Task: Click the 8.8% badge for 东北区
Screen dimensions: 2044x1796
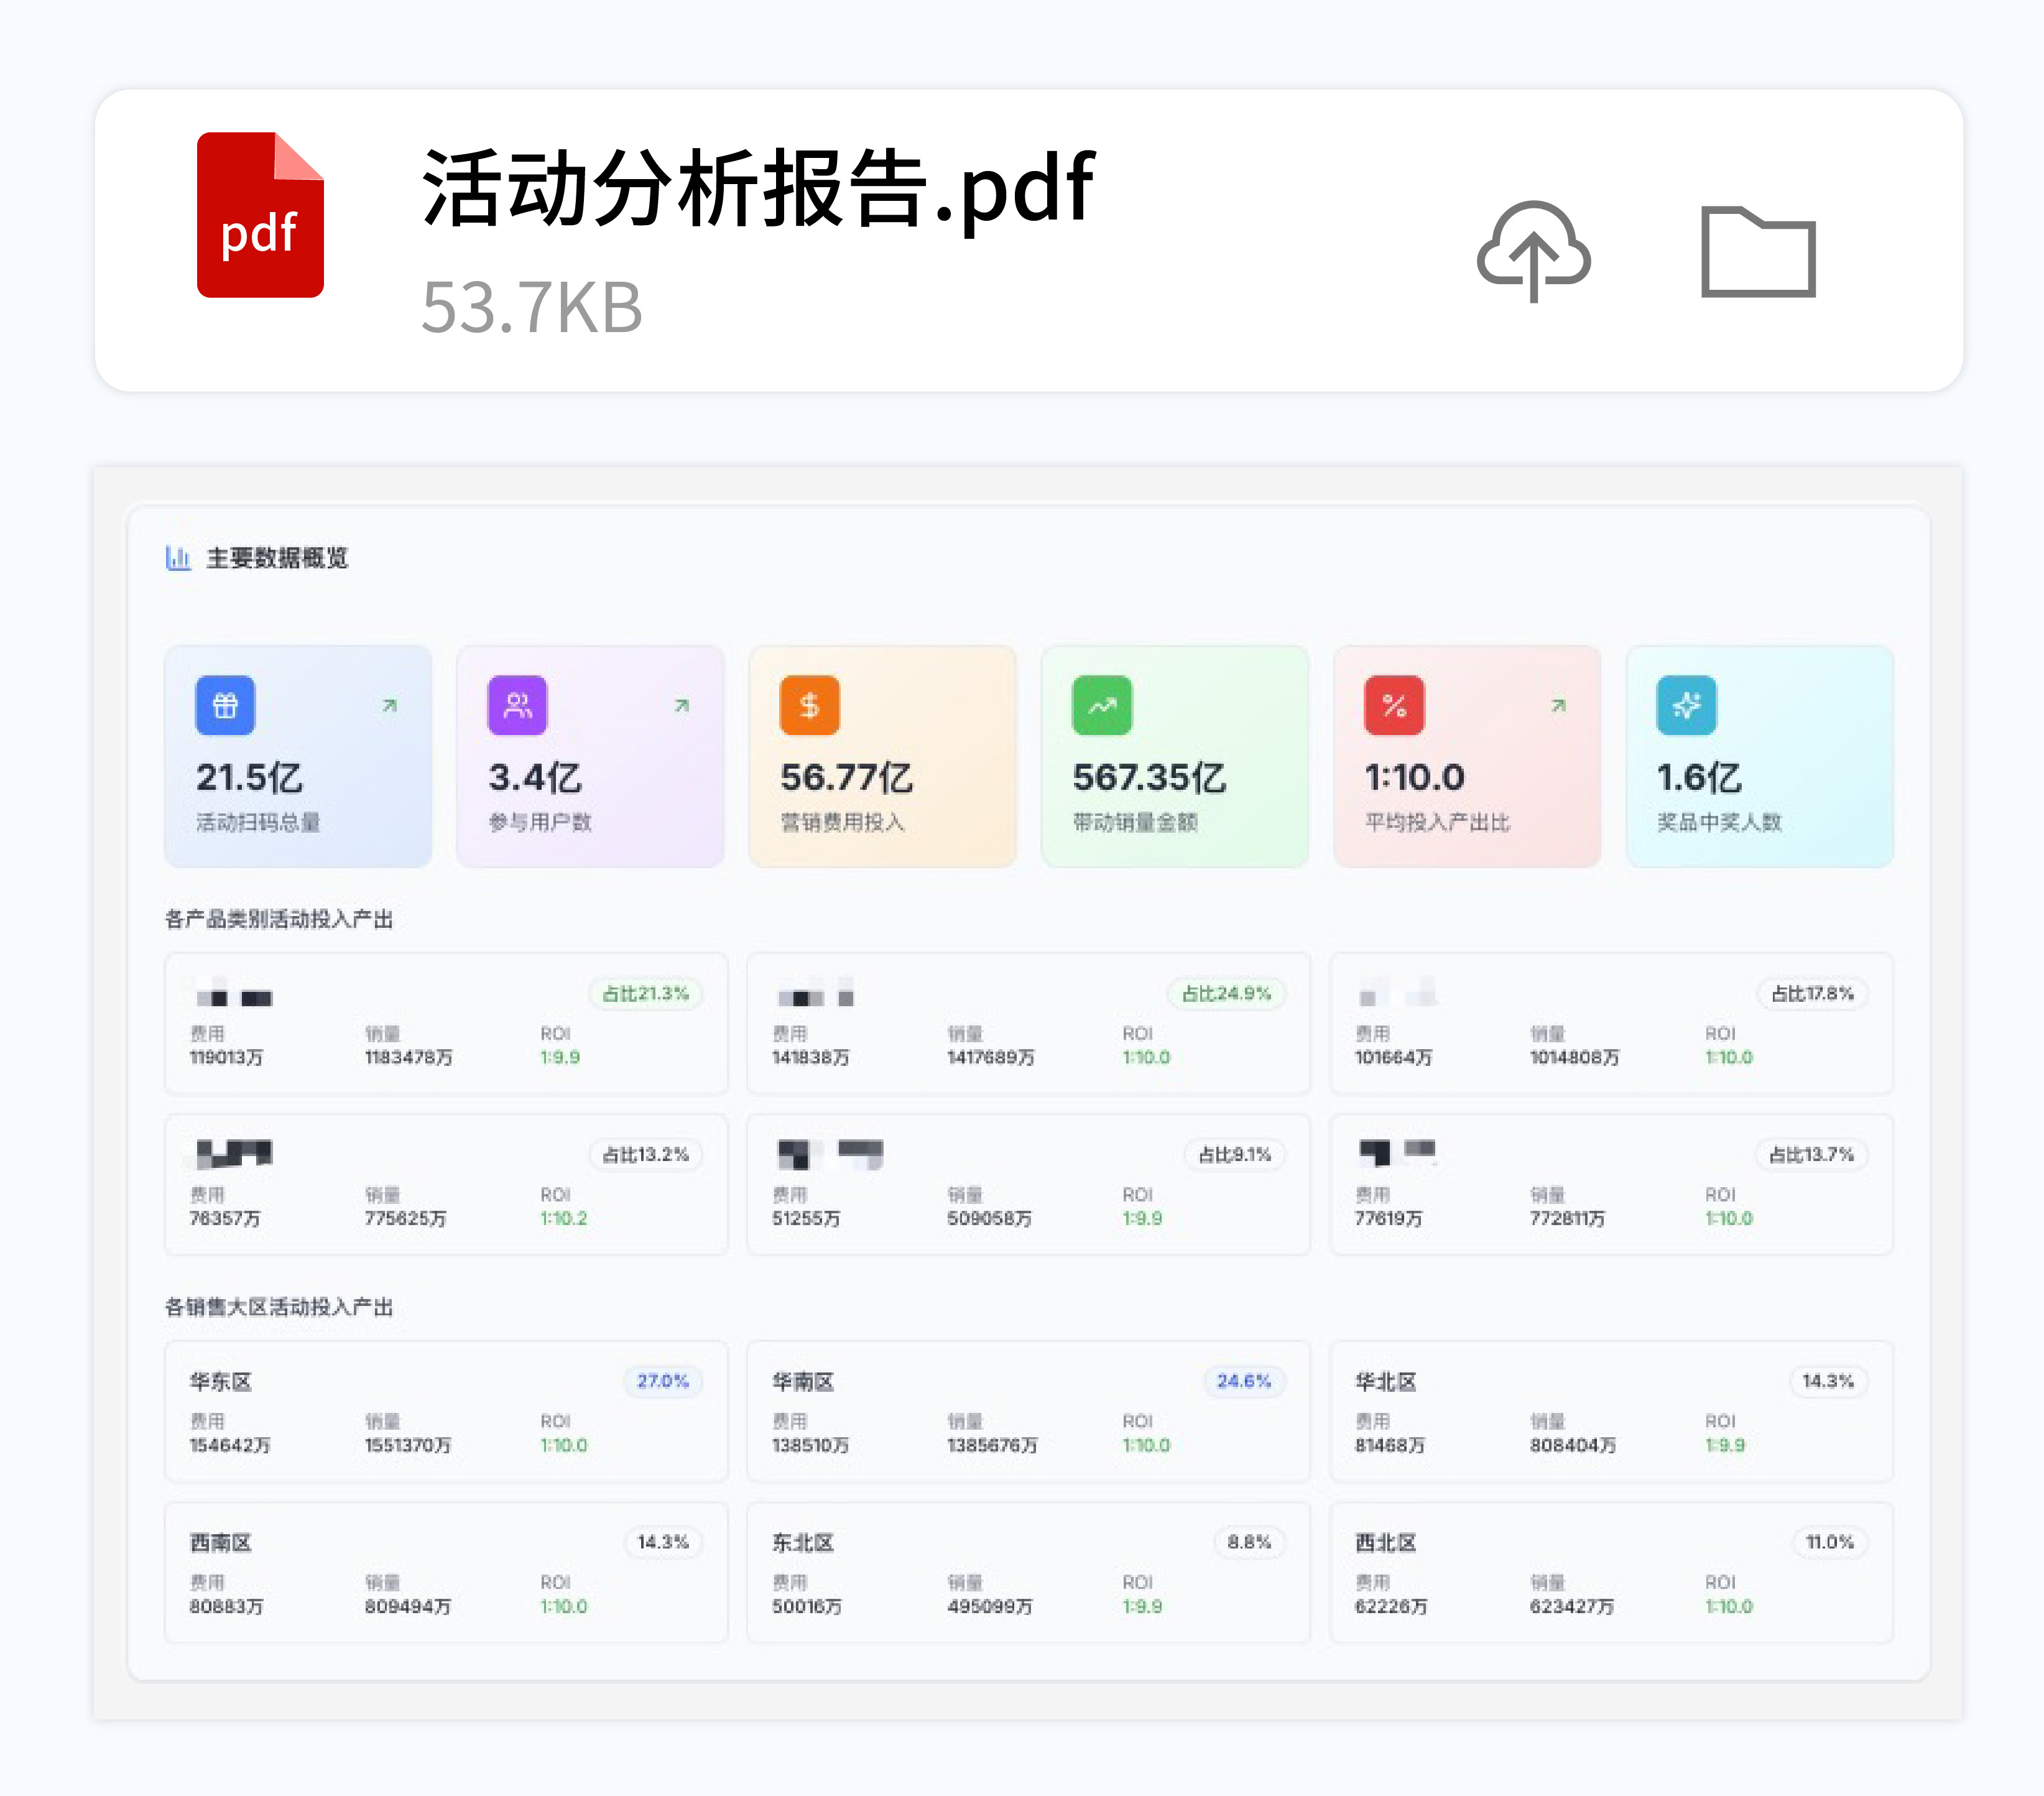Action: point(1249,1542)
